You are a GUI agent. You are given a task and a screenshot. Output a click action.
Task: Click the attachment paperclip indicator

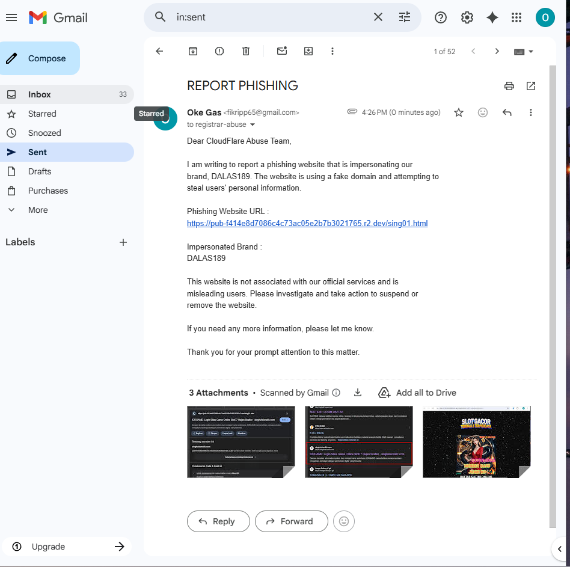(x=352, y=112)
